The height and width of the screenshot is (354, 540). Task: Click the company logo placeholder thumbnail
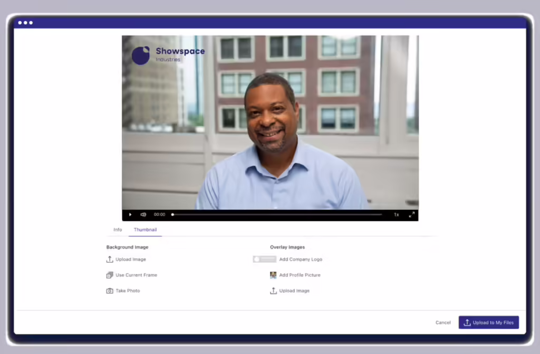[x=264, y=259]
